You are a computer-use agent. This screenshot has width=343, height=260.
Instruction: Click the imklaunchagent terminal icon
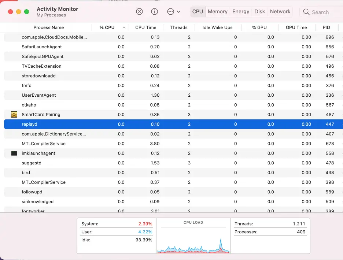[14, 153]
